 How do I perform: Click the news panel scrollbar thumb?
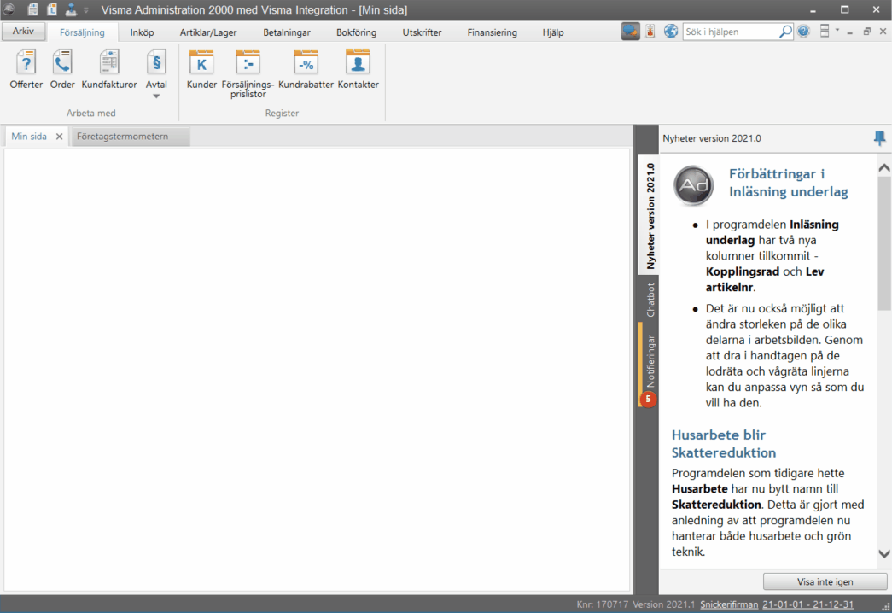coord(884,243)
